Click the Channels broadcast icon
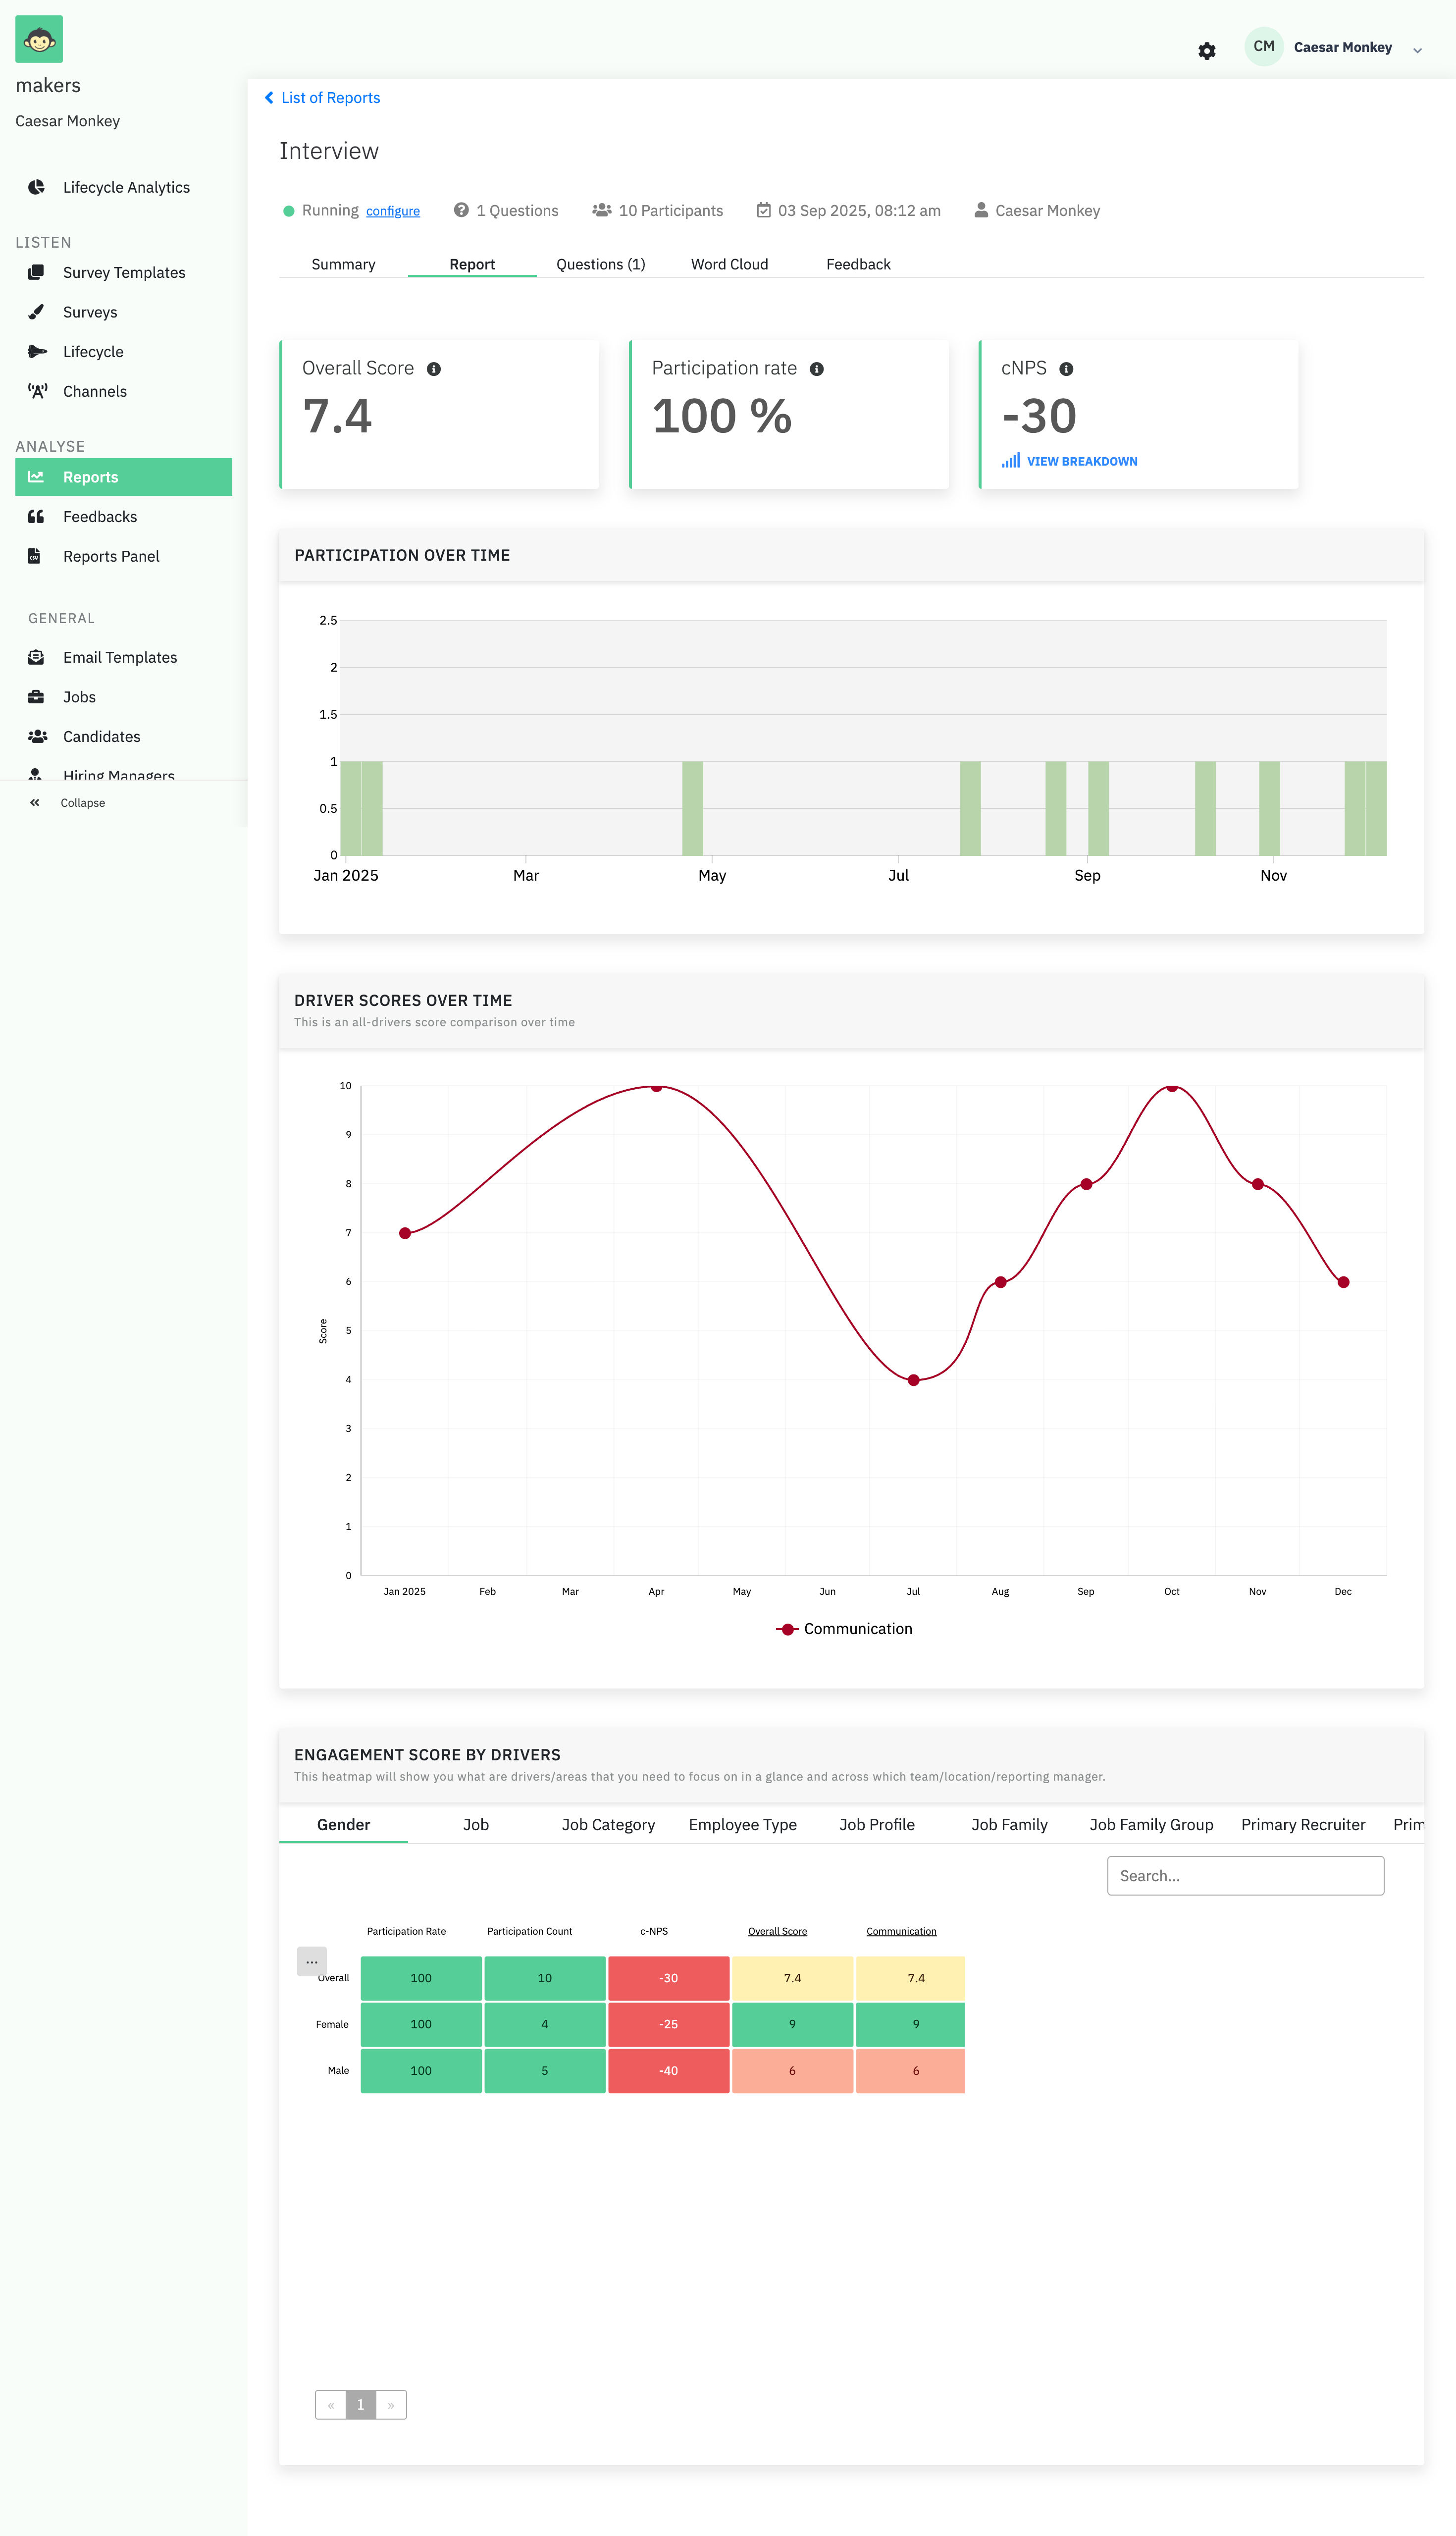Screen dimensions: 1456x2536 point(37,391)
